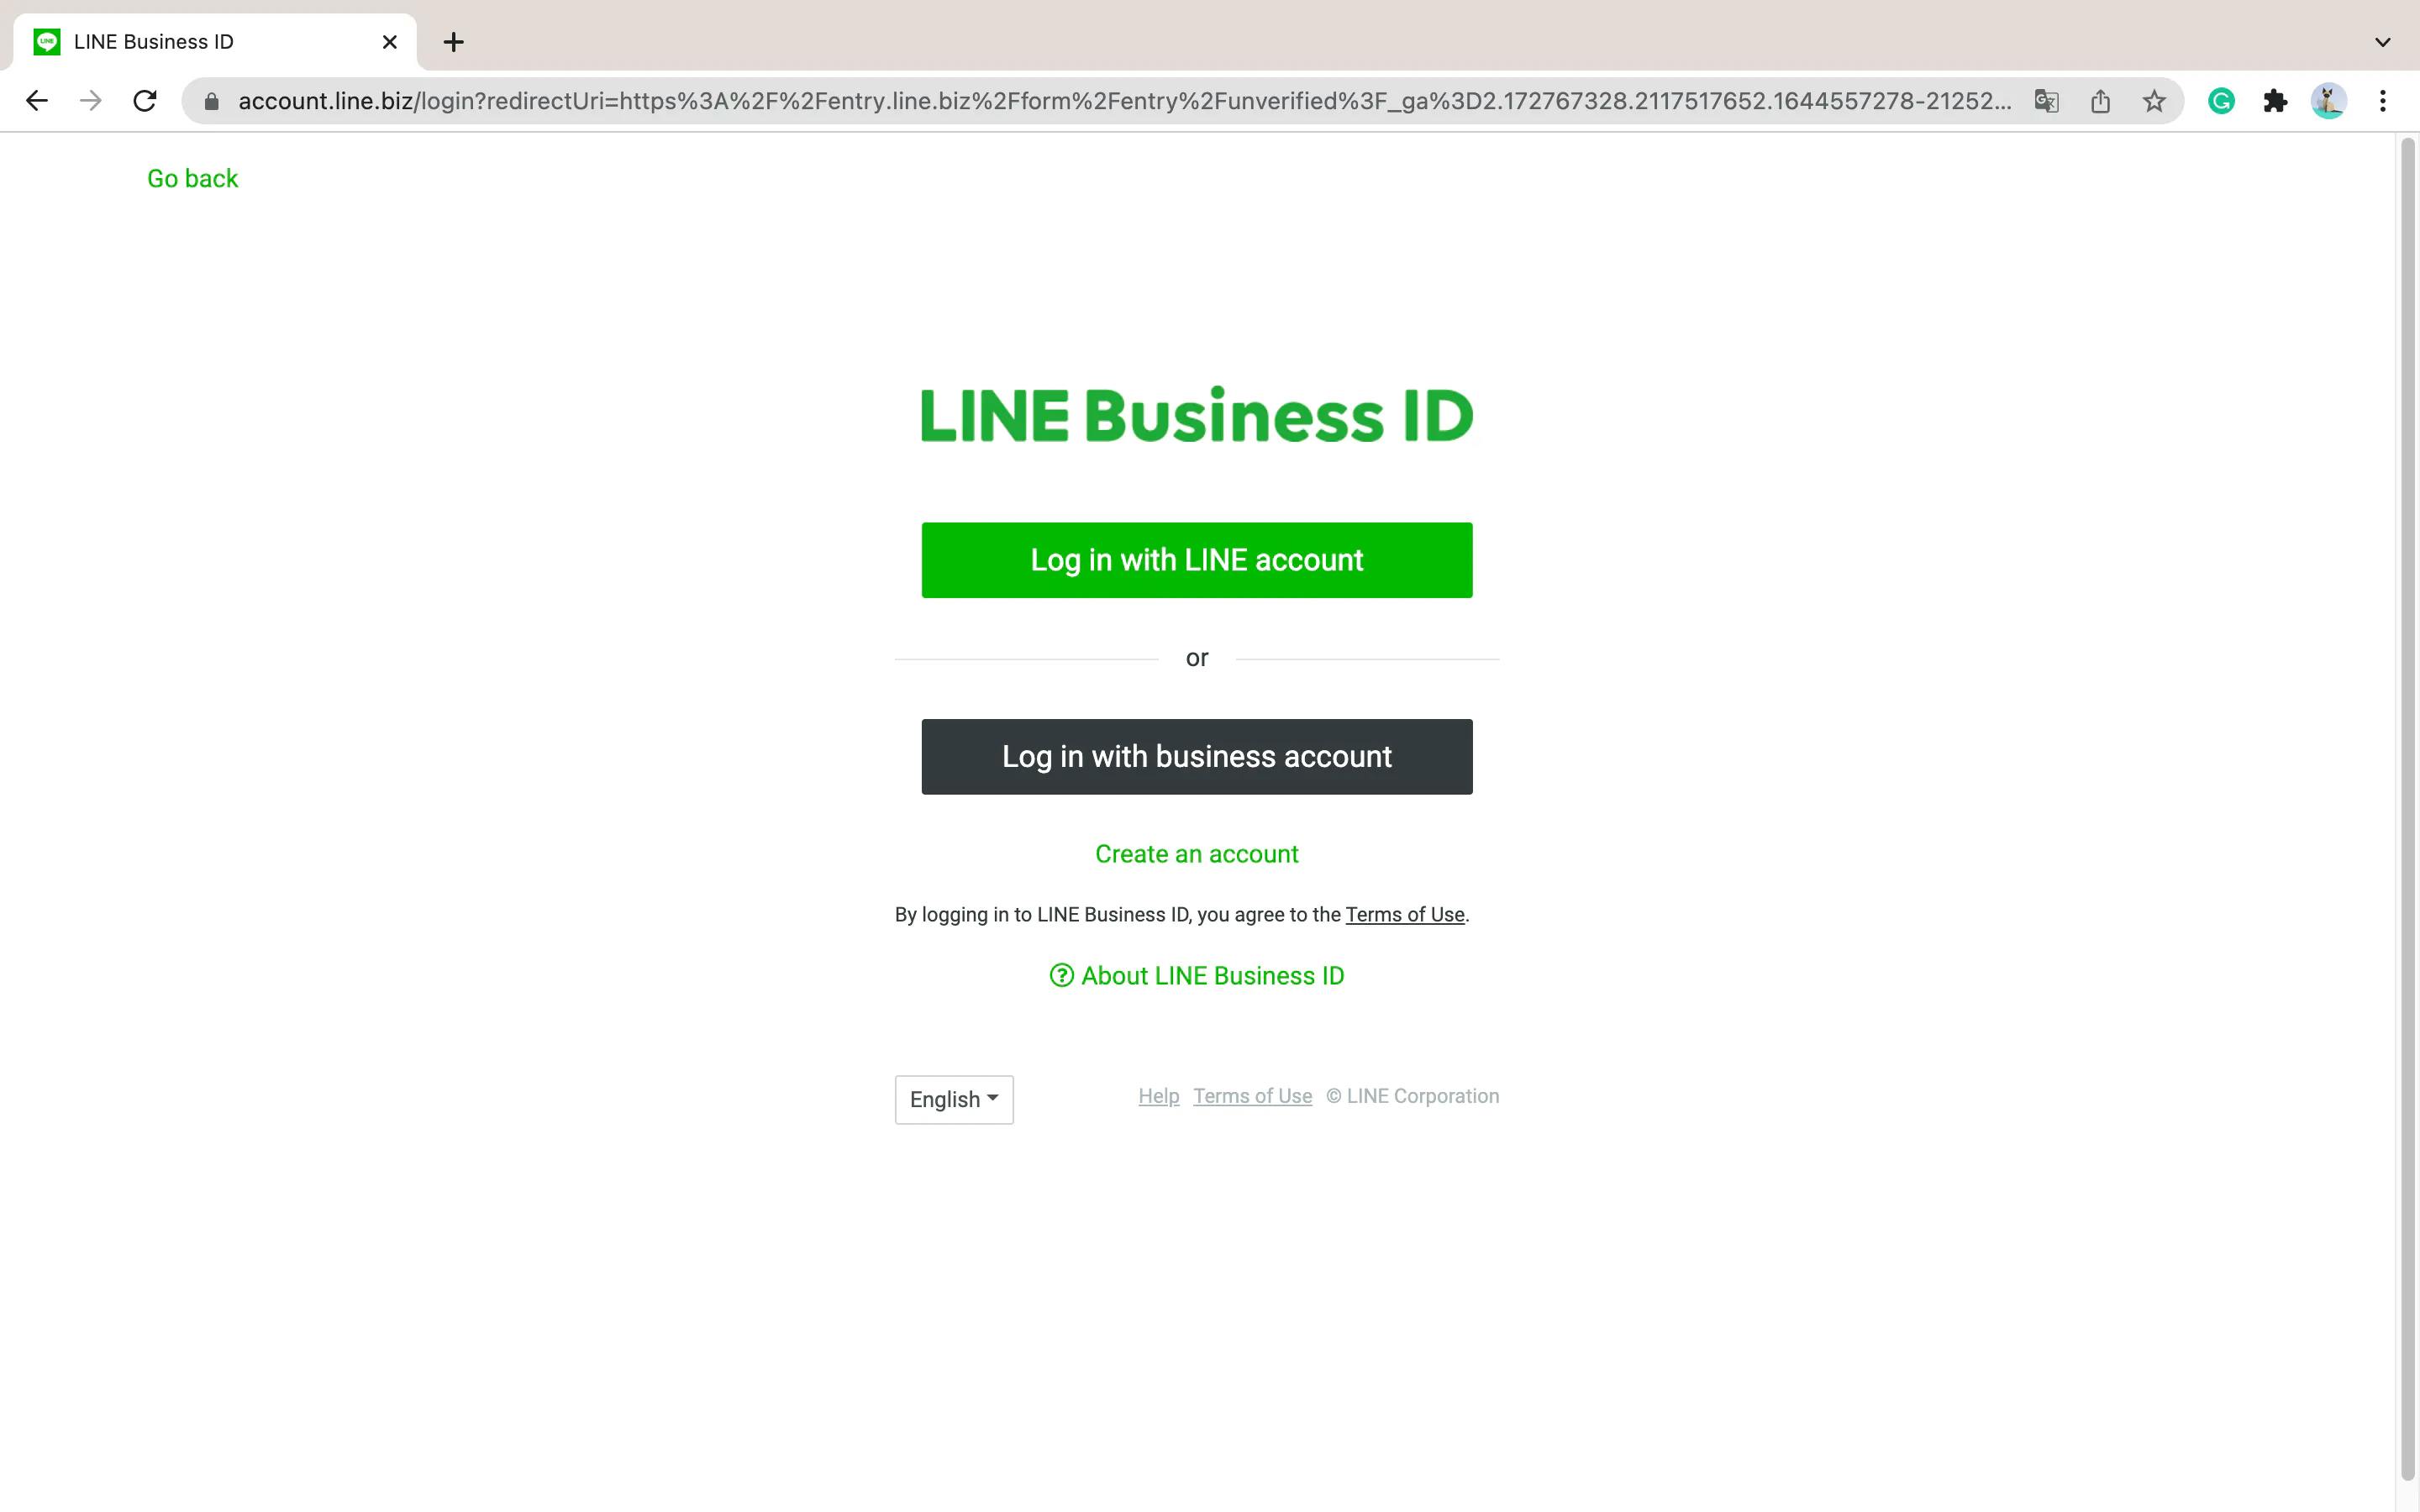The image size is (2420, 1512).
Task: Click Log in with LINE account button
Action: (x=1197, y=559)
